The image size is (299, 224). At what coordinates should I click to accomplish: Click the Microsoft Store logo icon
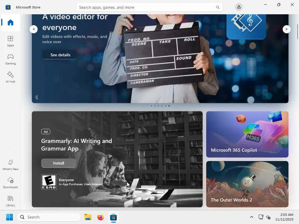pyautogui.click(x=8, y=7)
